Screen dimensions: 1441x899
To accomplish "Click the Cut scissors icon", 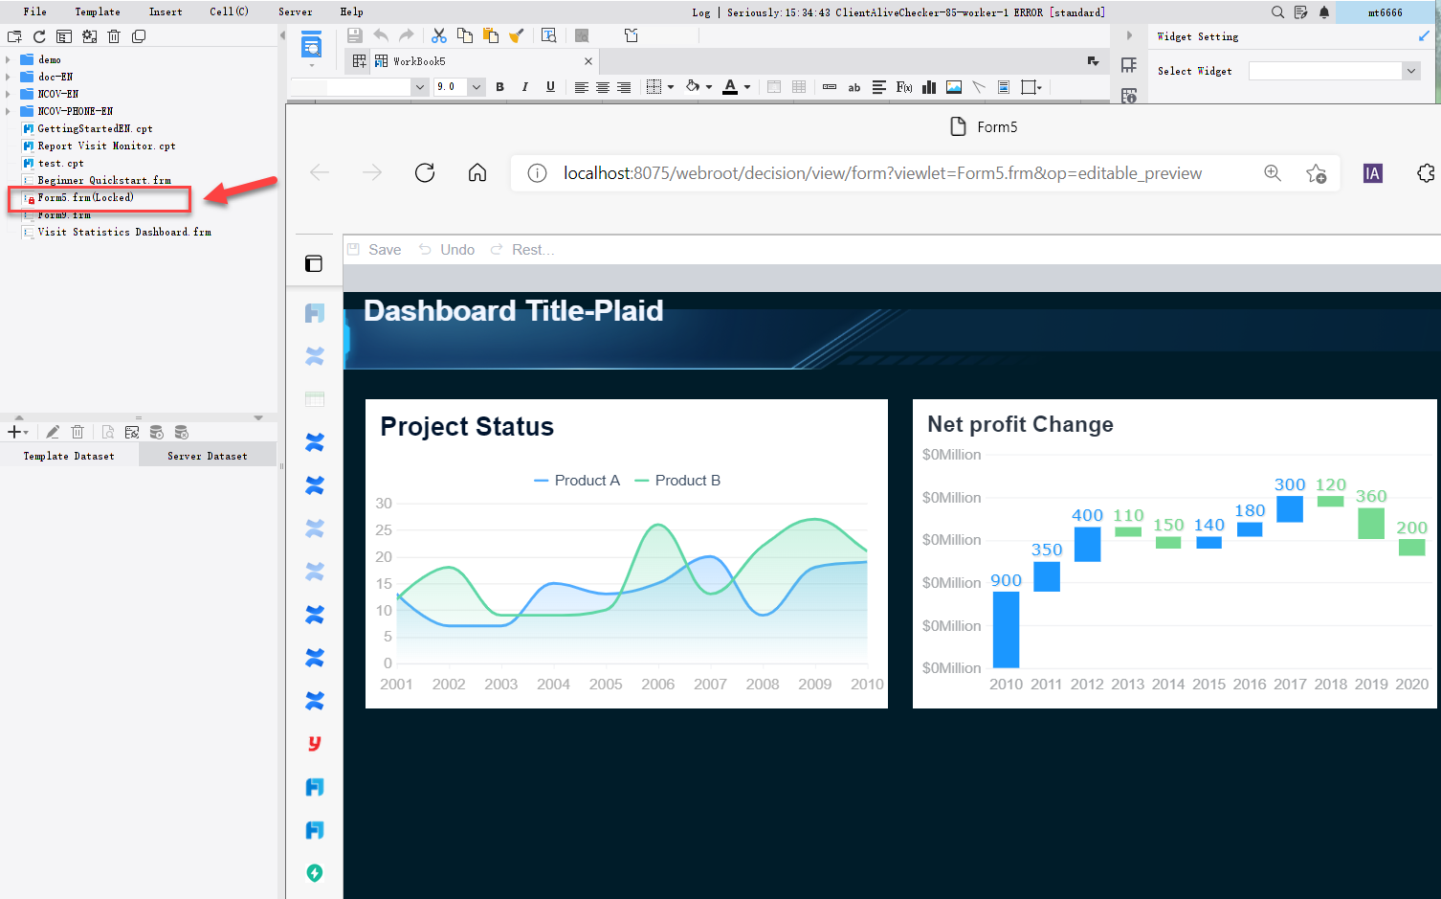I will coord(438,34).
